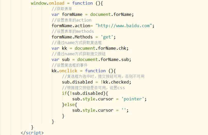The height and width of the screenshot is (135, 208).
Task: Click the line 'kk.onclick = function (){'
Action: 84,71
